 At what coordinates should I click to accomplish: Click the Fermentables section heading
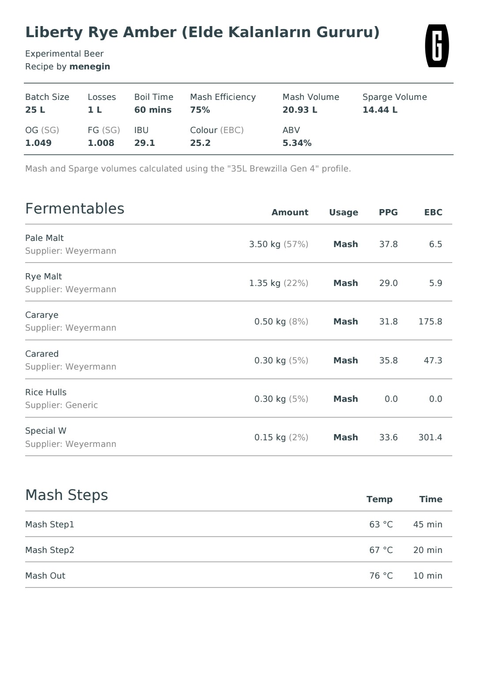pos(75,209)
